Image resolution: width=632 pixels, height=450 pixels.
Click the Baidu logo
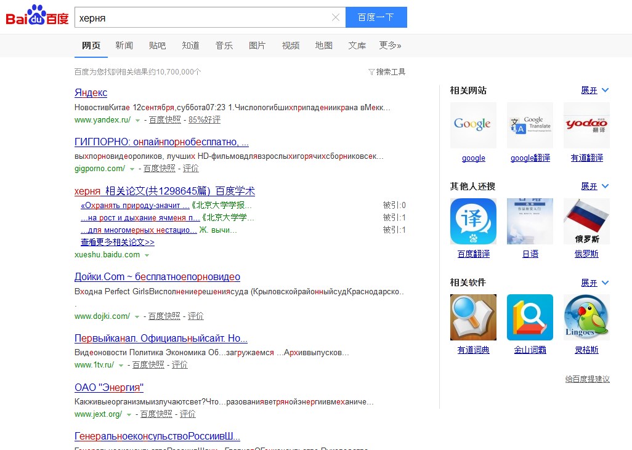click(x=37, y=16)
